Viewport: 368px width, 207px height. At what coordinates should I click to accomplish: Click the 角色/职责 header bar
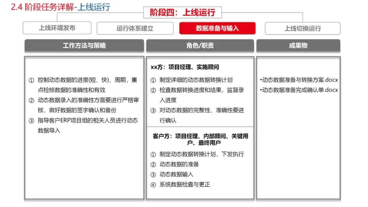pos(200,46)
